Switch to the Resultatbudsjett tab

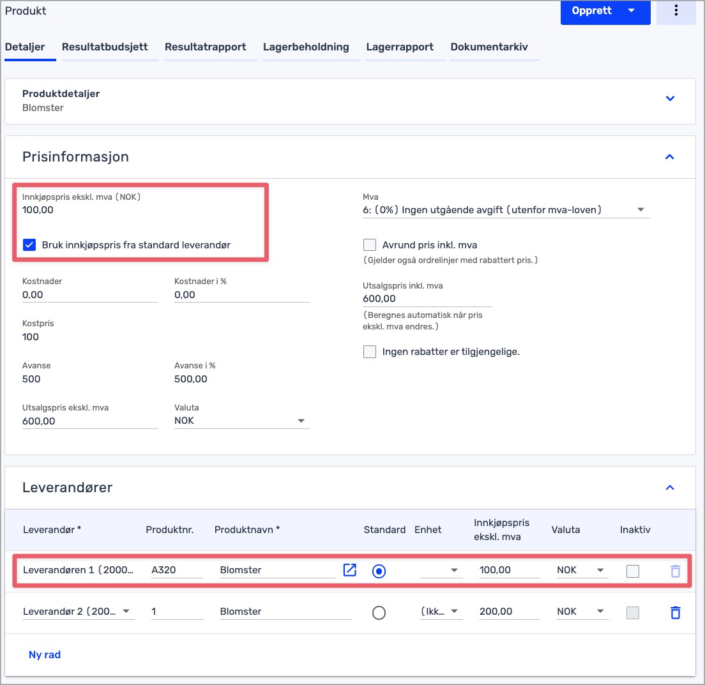105,47
